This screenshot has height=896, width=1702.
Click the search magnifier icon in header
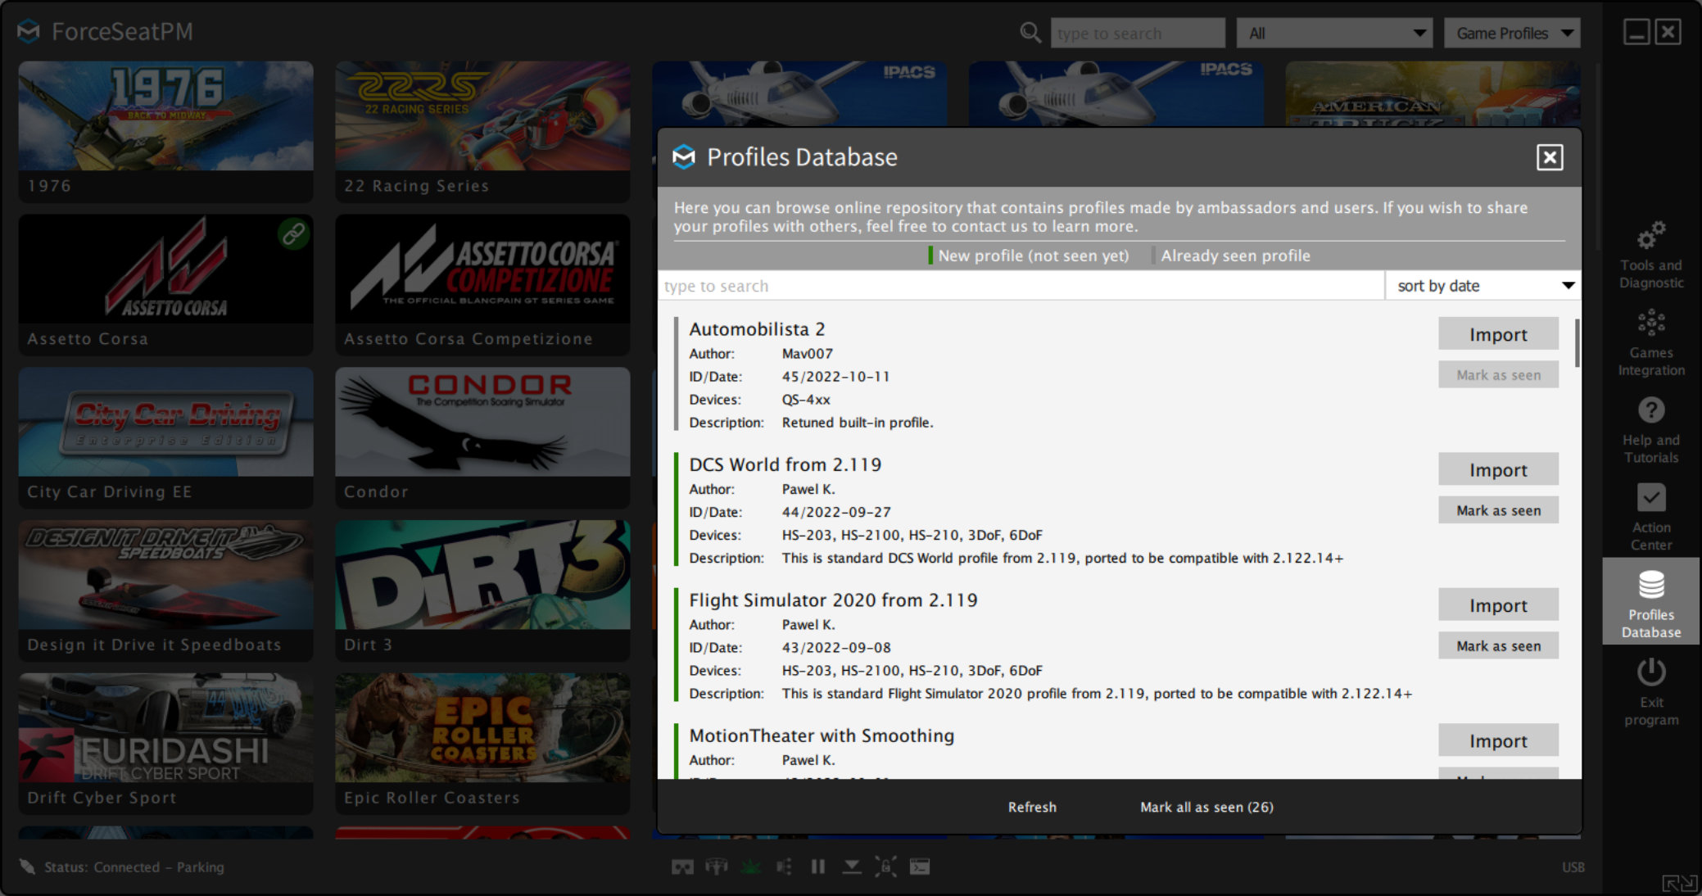click(x=1030, y=33)
